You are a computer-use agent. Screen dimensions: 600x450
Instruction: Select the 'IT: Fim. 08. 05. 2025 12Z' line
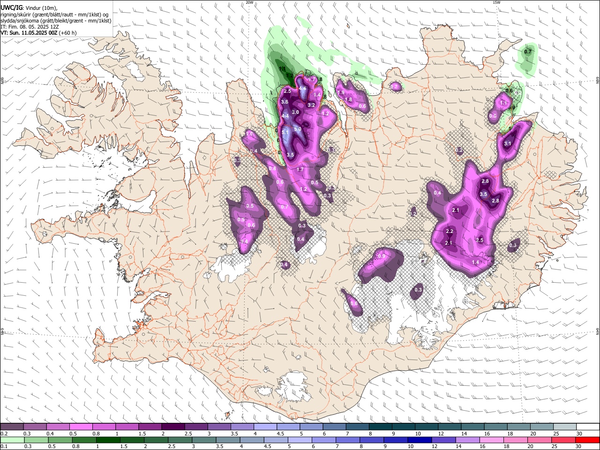30,27
